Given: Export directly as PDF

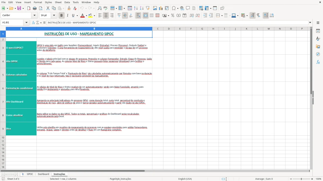Looking at the screenshot, I should click(29, 8).
